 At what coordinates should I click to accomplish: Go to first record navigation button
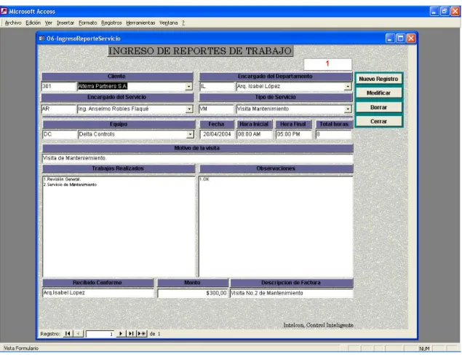68,333
